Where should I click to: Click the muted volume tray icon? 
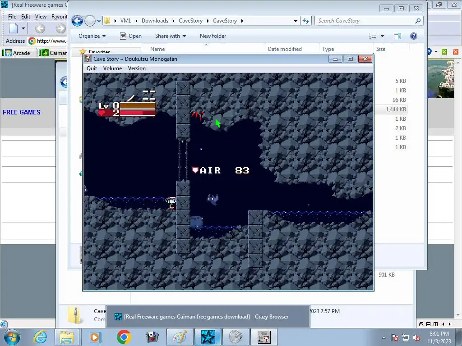(x=416, y=338)
